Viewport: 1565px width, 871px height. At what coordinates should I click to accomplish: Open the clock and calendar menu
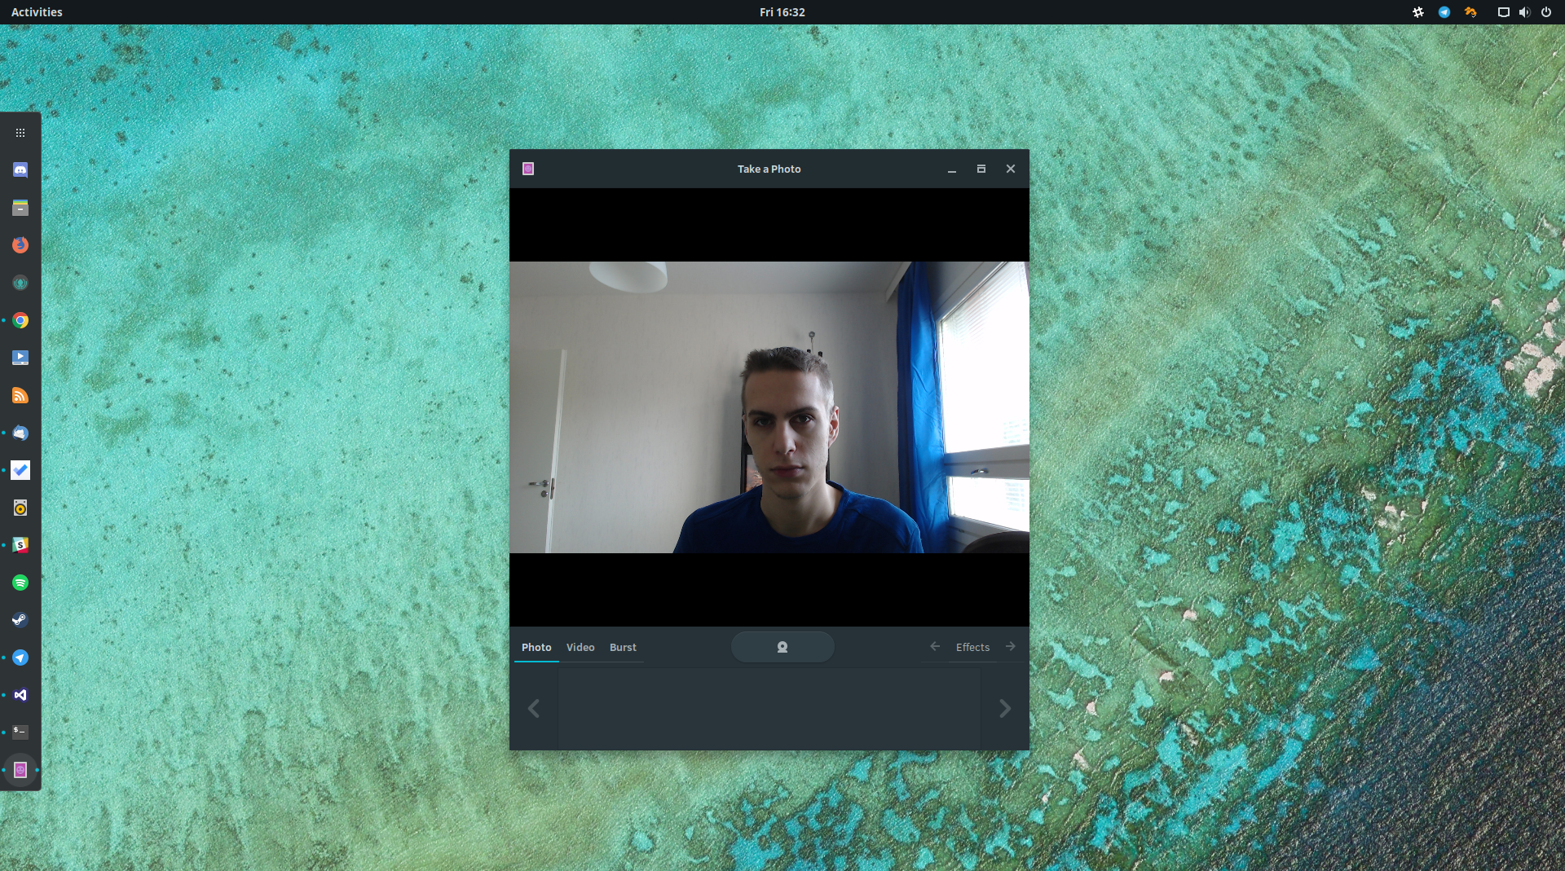[782, 12]
